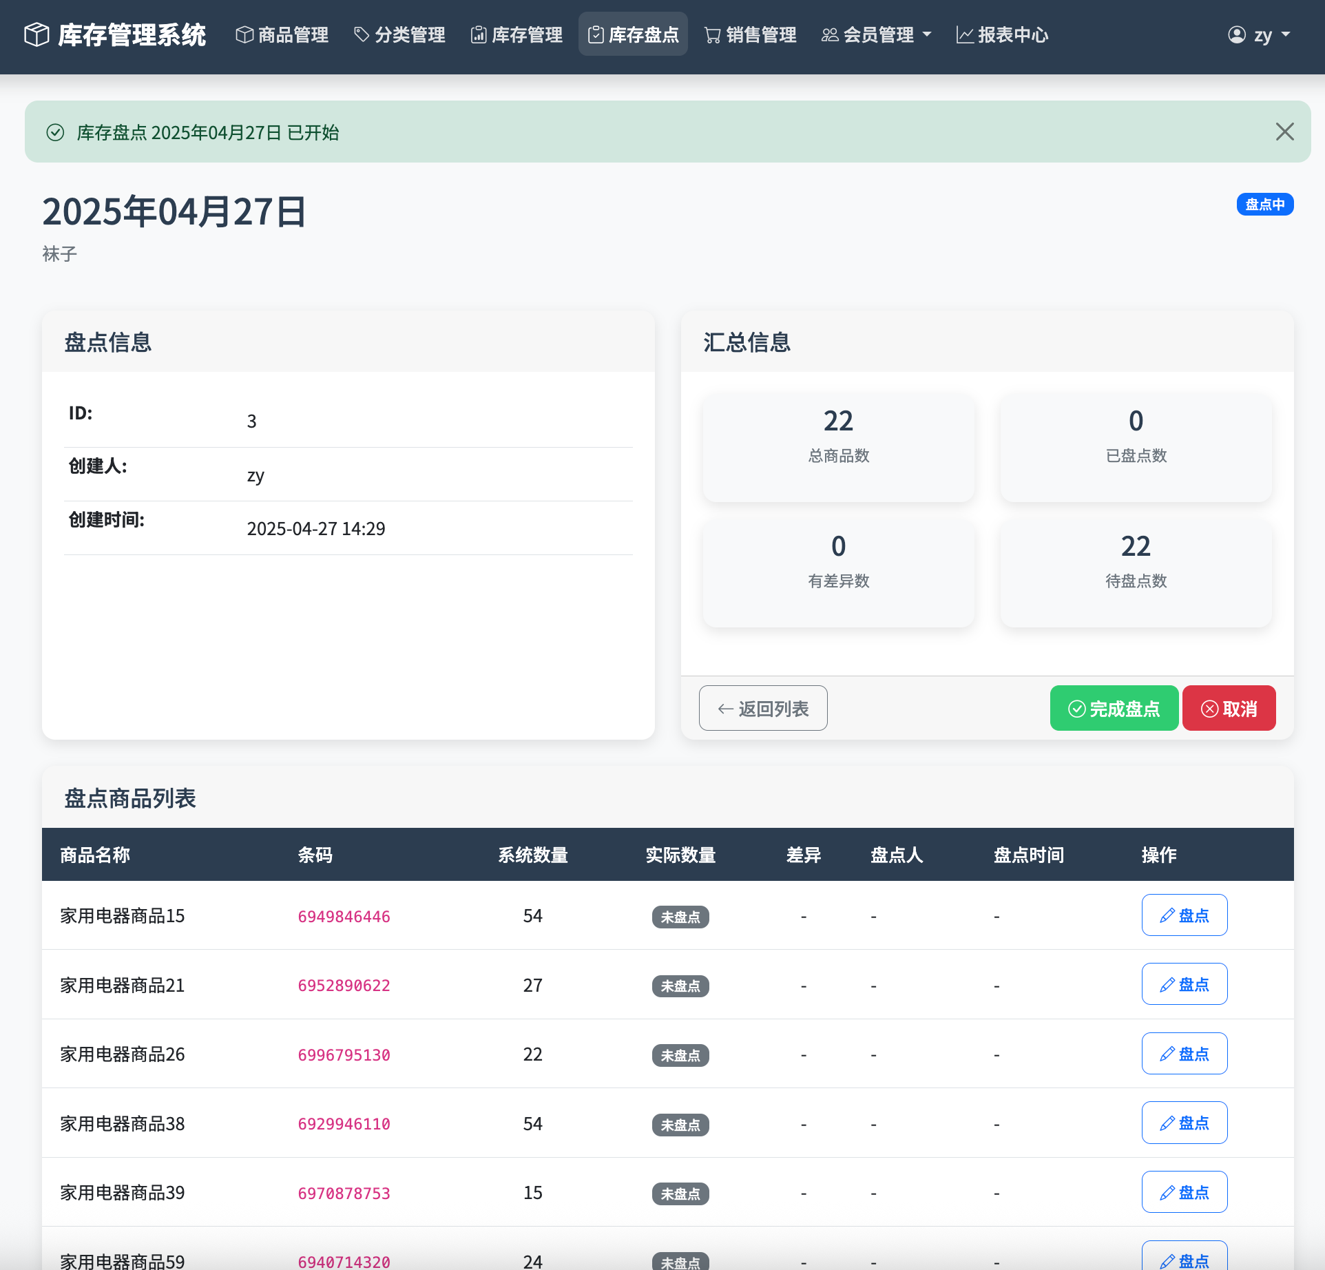This screenshot has height=1270, width=1325.
Task: Click the 未盘点 status badge for 家用电器商品26
Action: pos(680,1055)
